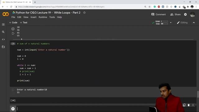Bookmark this page with the star icon

click(x=150, y=7)
